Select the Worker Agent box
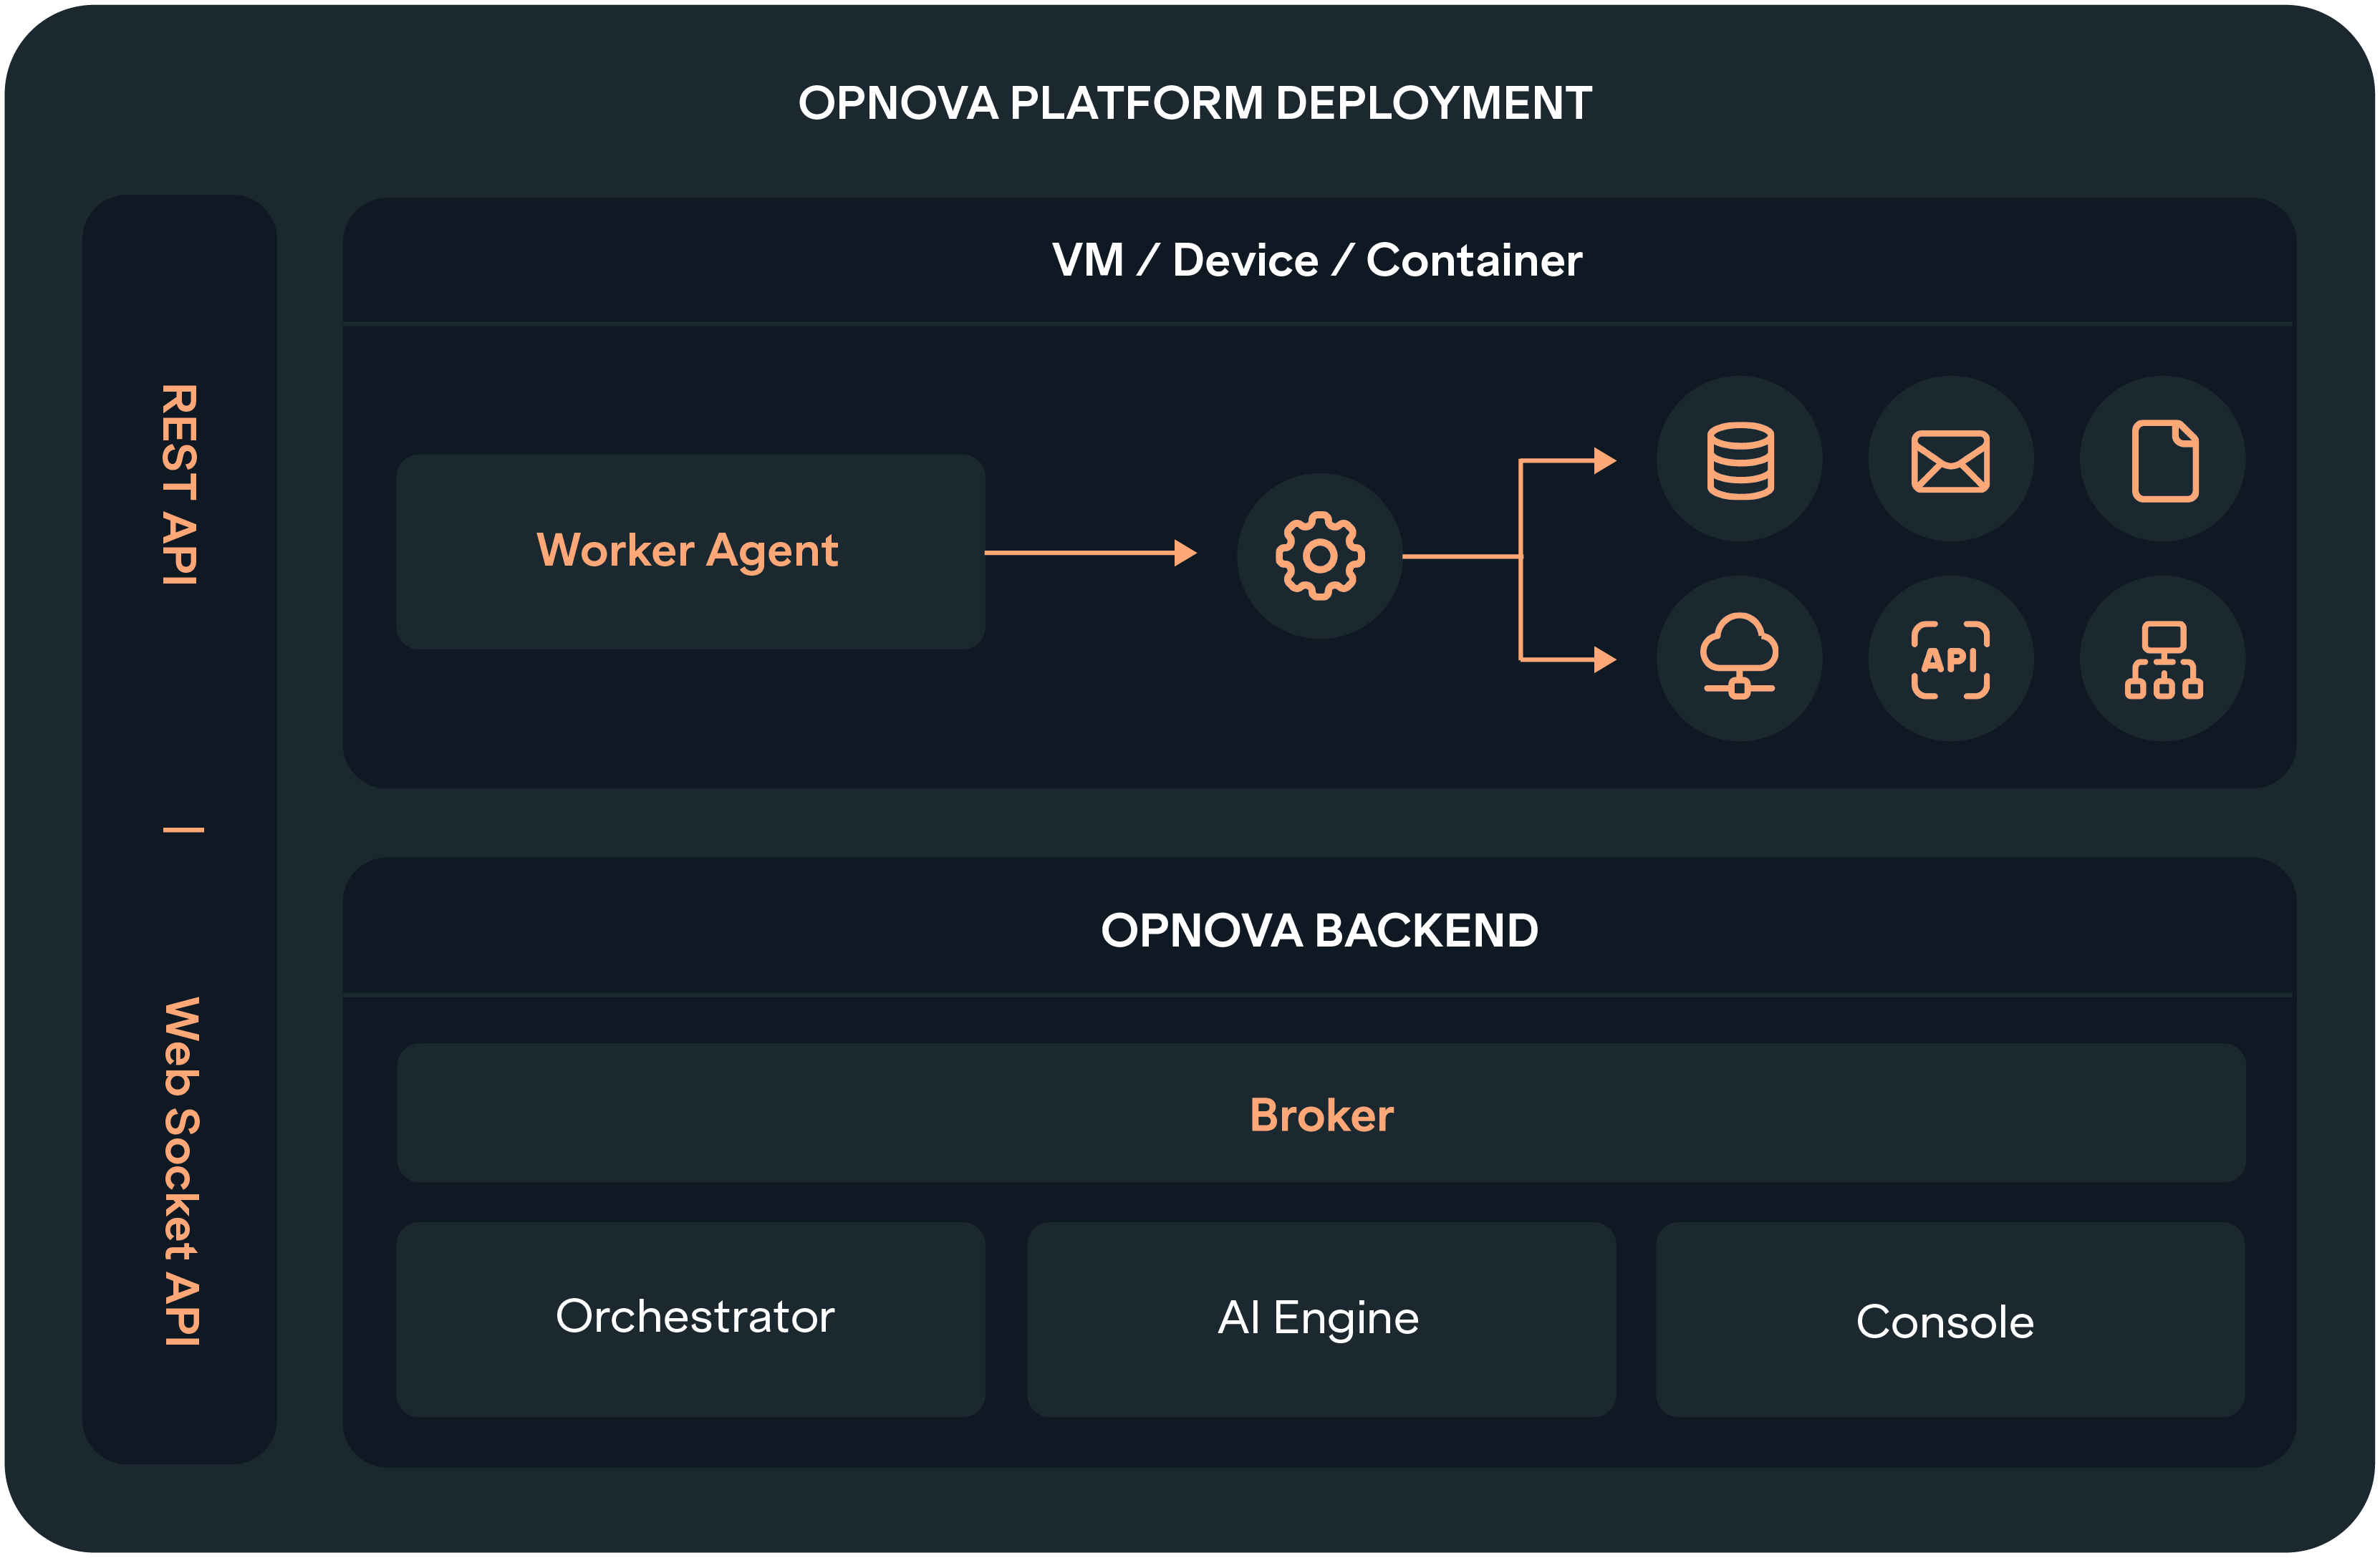This screenshot has width=2380, height=1558. pyautogui.click(x=690, y=552)
